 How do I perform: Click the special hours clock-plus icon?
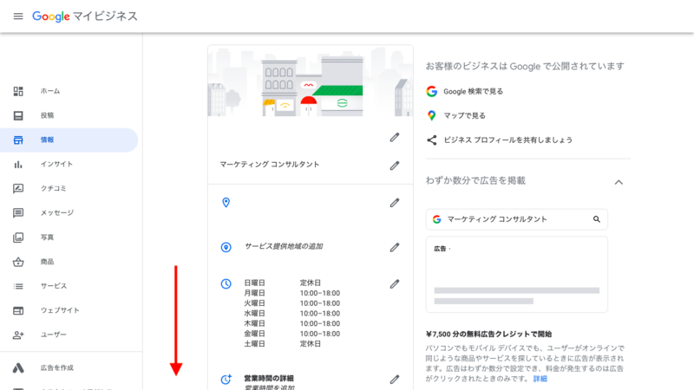226,380
